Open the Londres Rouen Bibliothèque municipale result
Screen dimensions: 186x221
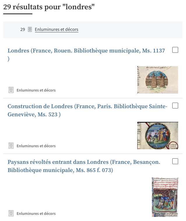[x=86, y=51]
